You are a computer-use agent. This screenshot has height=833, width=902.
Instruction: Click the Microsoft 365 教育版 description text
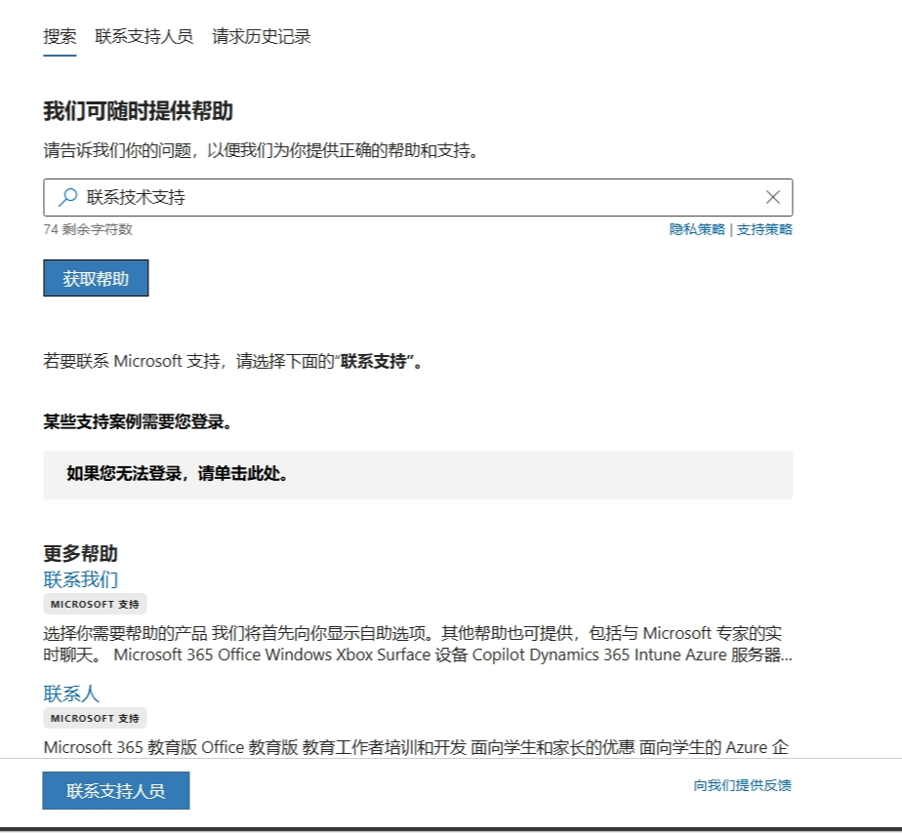coord(416,747)
